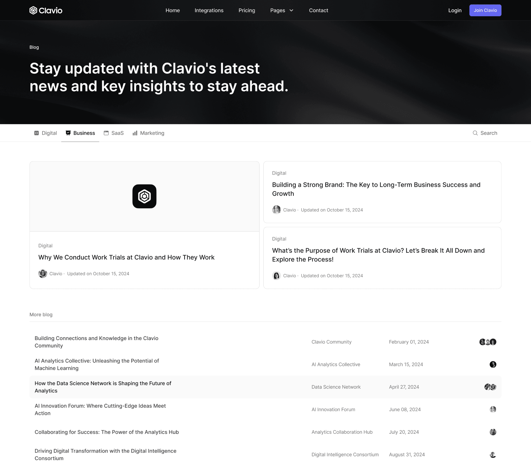The image size is (531, 467).
Task: Click the avatar in the AI Innovation Forum row
Action: pyautogui.click(x=493, y=409)
